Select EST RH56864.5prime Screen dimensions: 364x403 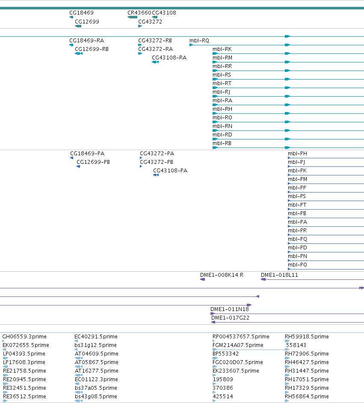click(307, 396)
